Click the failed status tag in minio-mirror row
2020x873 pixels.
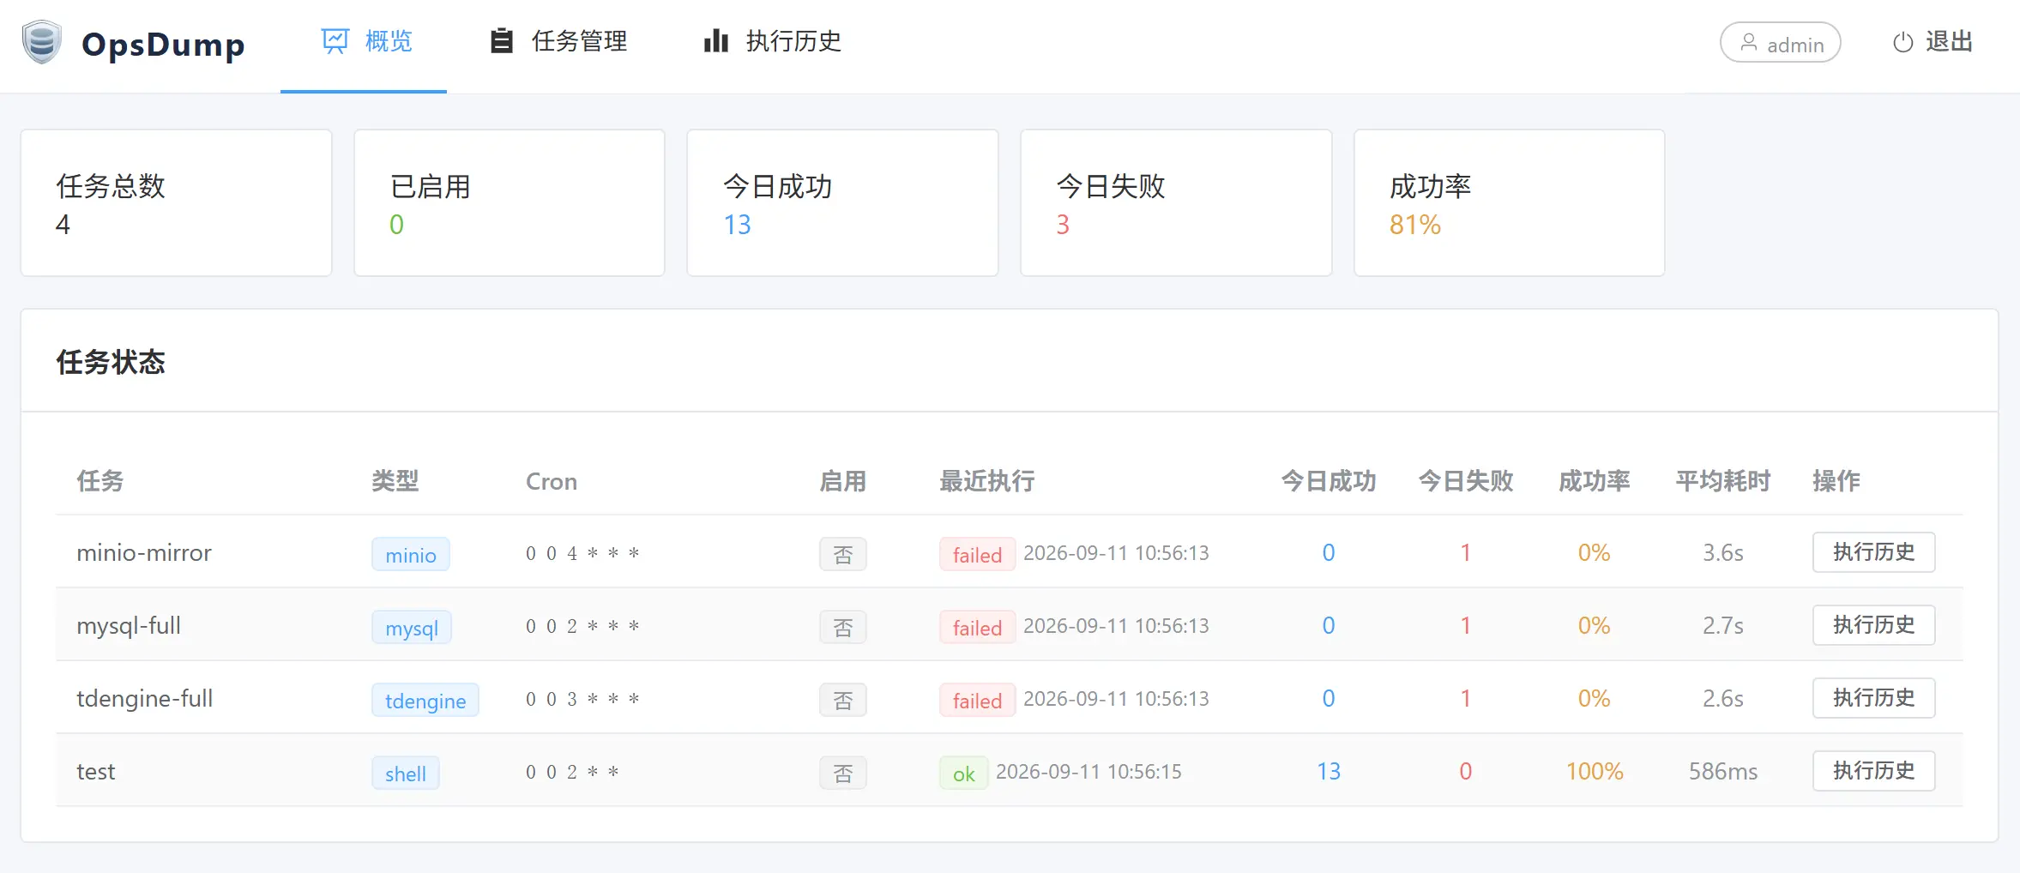coord(978,554)
